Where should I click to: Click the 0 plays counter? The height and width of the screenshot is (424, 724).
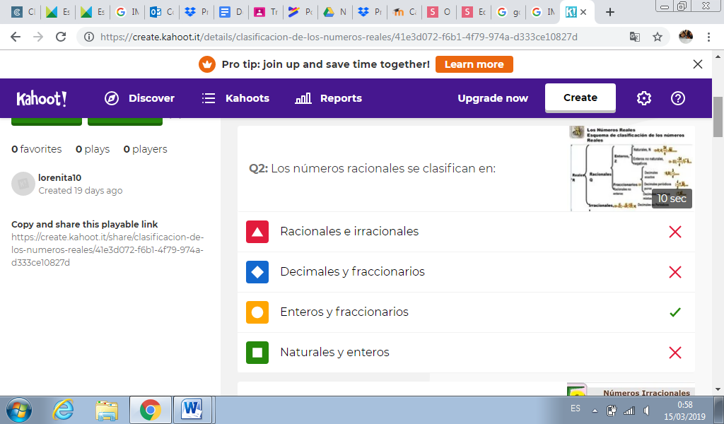pyautogui.click(x=93, y=149)
